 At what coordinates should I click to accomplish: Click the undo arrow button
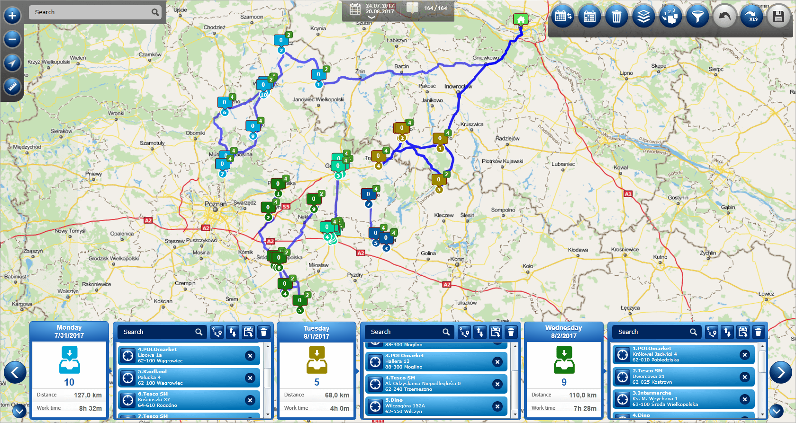pos(724,18)
